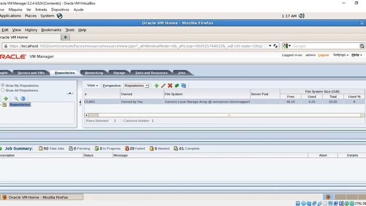Click the Oracle VM Home taskbar button
This screenshot has width=366, height=206.
point(42,197)
